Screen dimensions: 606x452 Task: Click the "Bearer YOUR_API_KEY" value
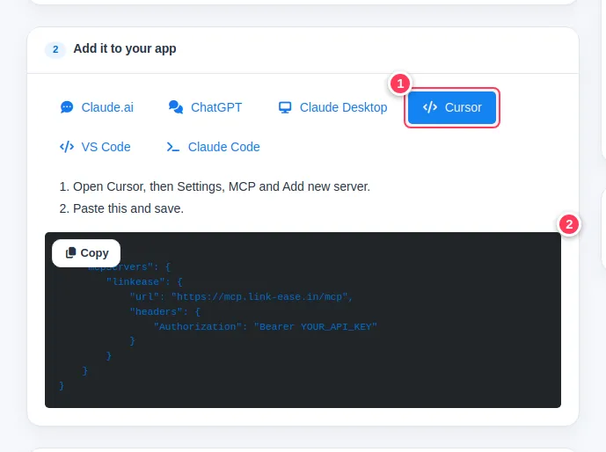pyautogui.click(x=316, y=327)
